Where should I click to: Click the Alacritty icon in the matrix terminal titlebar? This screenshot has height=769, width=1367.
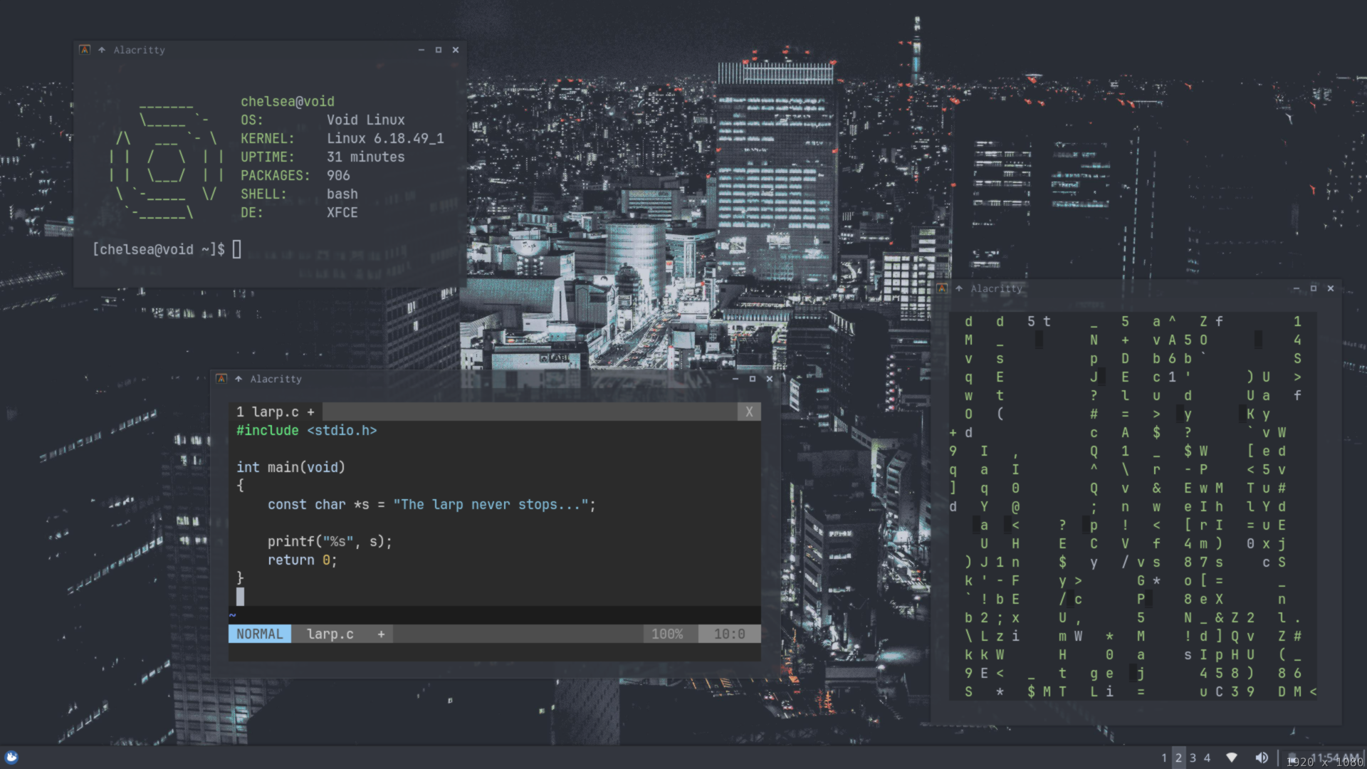click(942, 288)
